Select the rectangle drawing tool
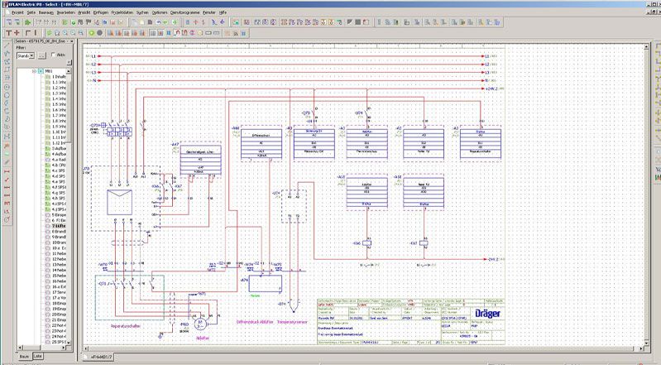The image size is (661, 365). point(7,70)
